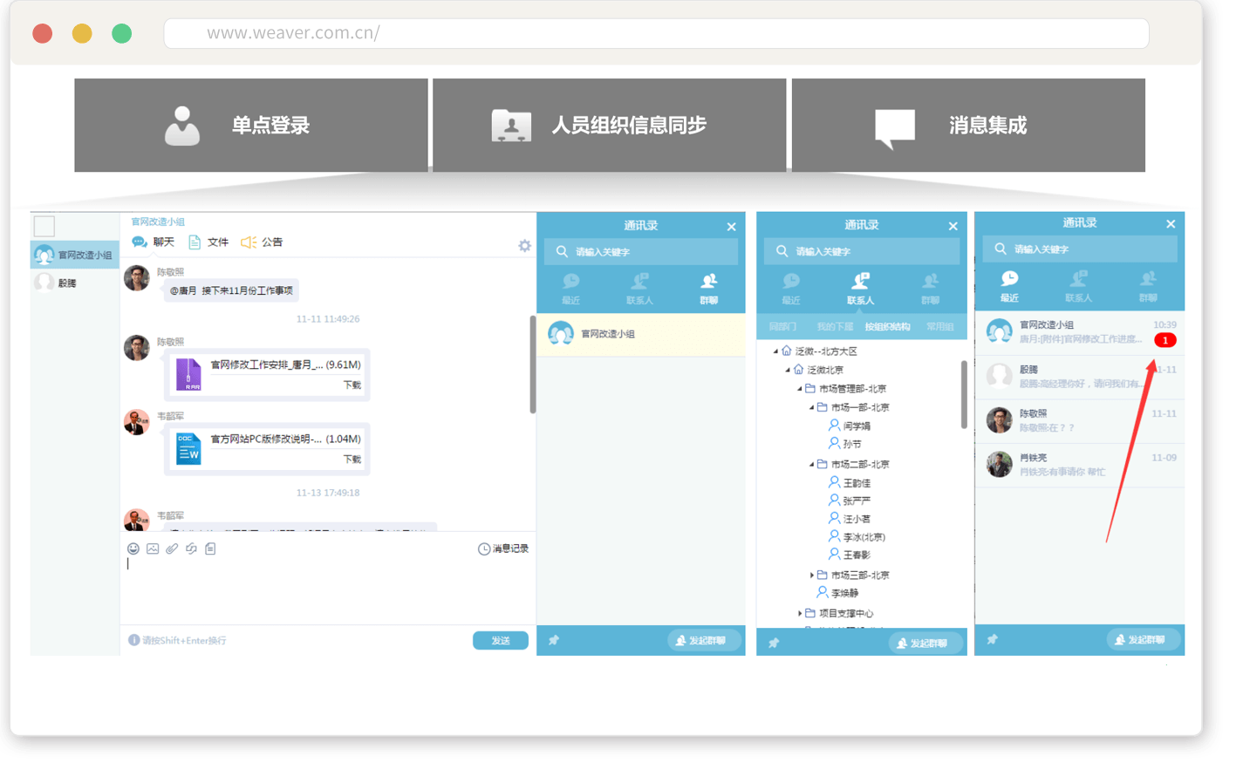
Task: Click the chat messages vertical scrollbar
Action: click(532, 364)
